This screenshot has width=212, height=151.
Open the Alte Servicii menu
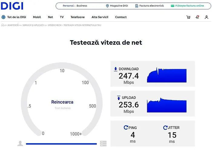coord(100,17)
